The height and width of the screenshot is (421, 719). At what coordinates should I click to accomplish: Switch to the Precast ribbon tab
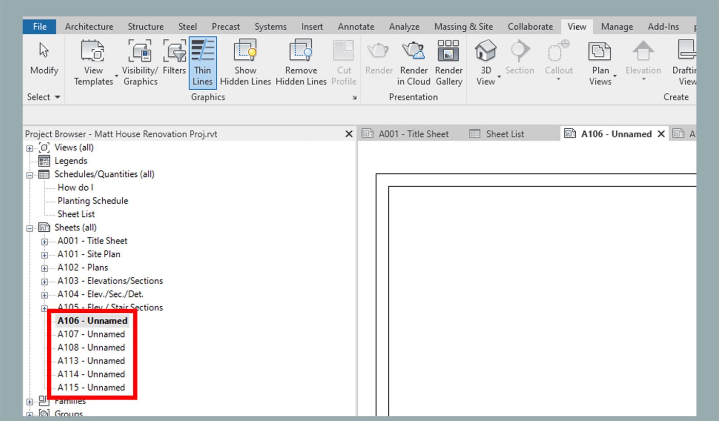pyautogui.click(x=225, y=27)
